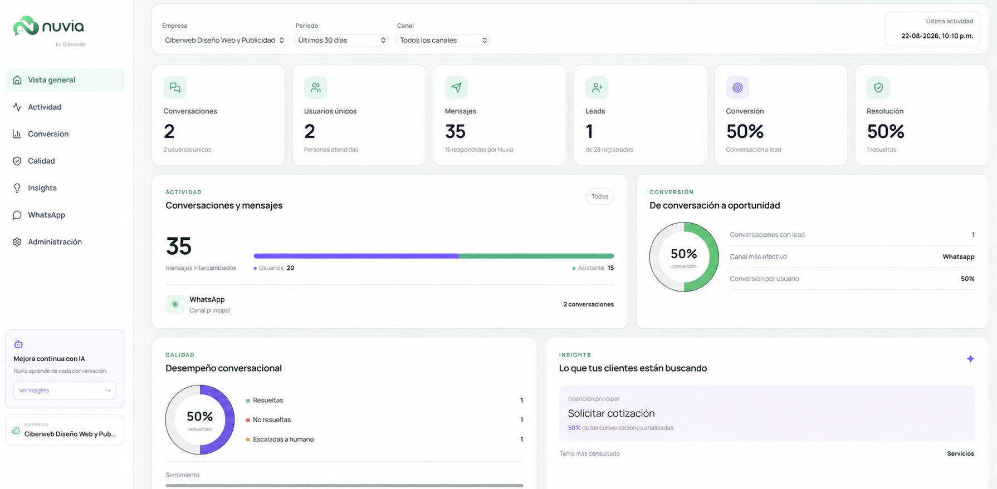Click the Resolución shield check icon
Viewport: 997px width, 489px height.
point(878,87)
